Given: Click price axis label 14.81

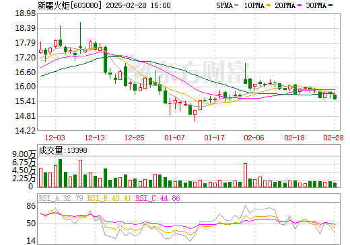Looking at the screenshot, I should pos(25,116).
